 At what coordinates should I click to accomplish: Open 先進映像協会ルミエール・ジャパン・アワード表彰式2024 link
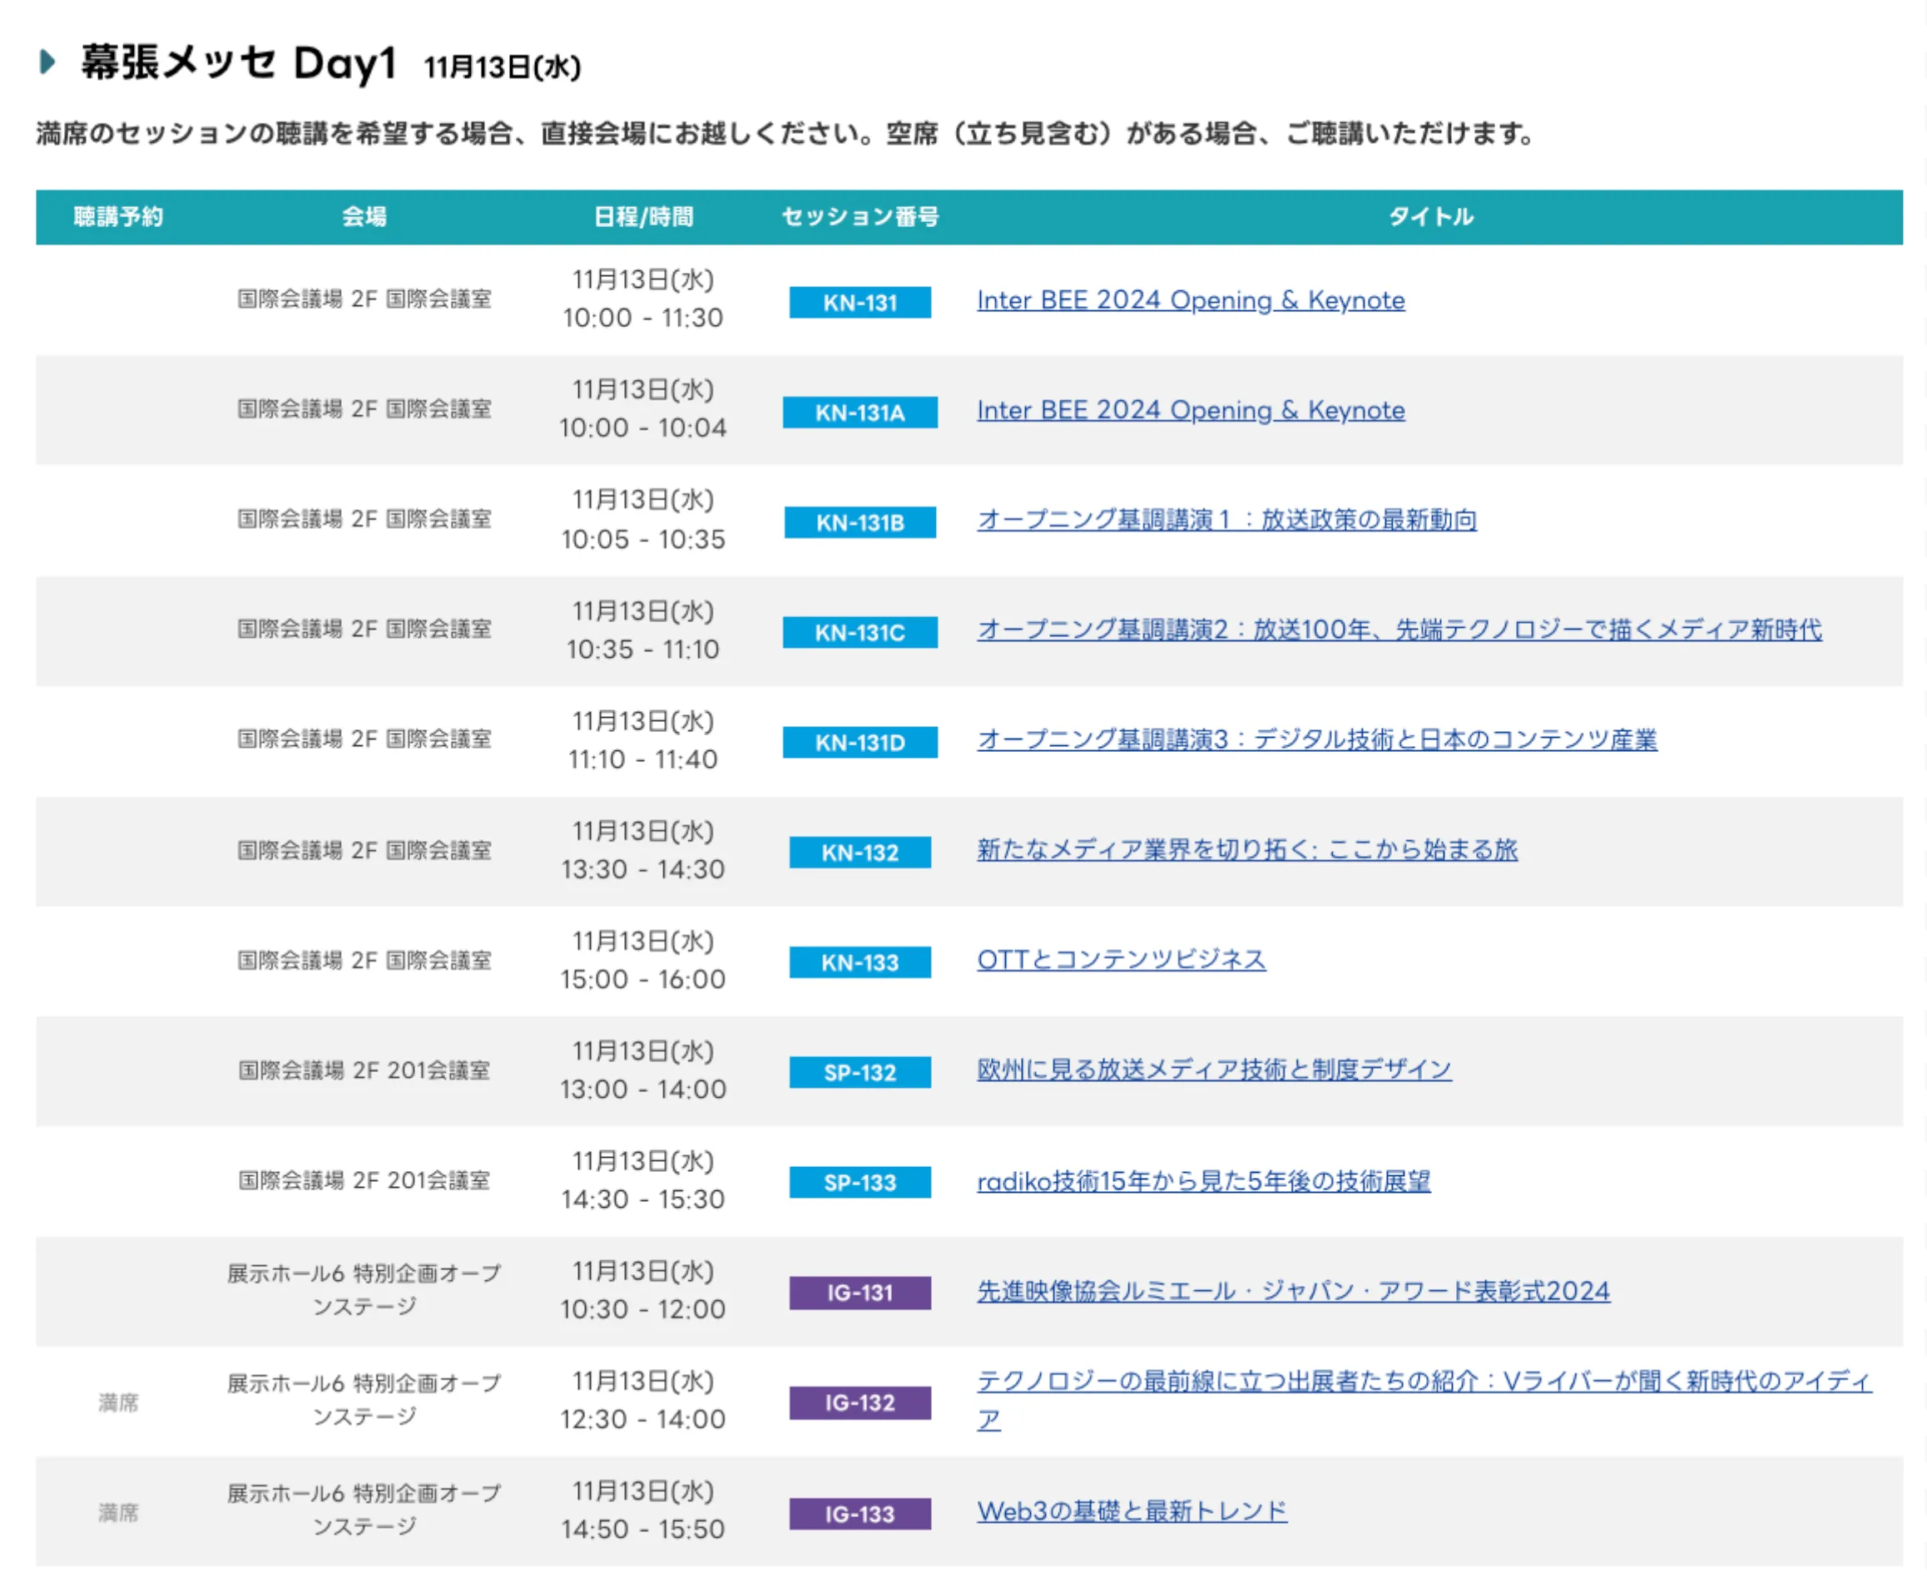pos(1293,1292)
